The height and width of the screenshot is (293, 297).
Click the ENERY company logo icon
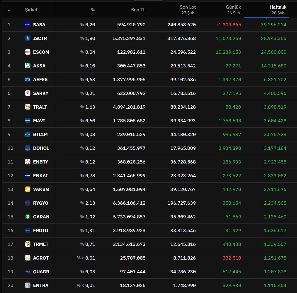28,162
